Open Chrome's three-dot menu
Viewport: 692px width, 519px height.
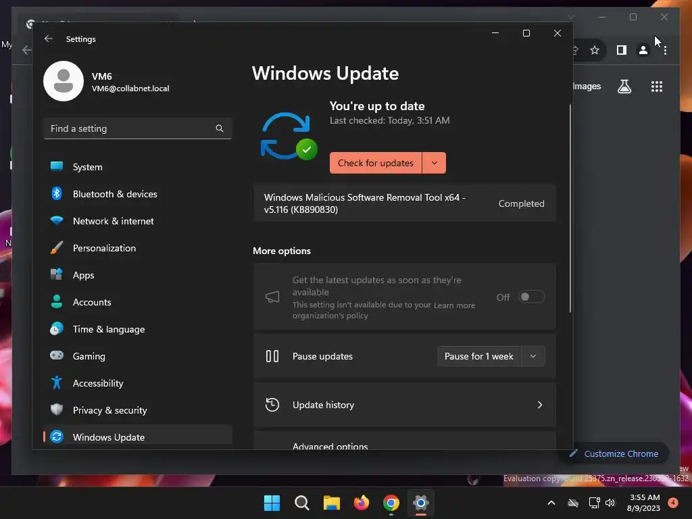[665, 51]
